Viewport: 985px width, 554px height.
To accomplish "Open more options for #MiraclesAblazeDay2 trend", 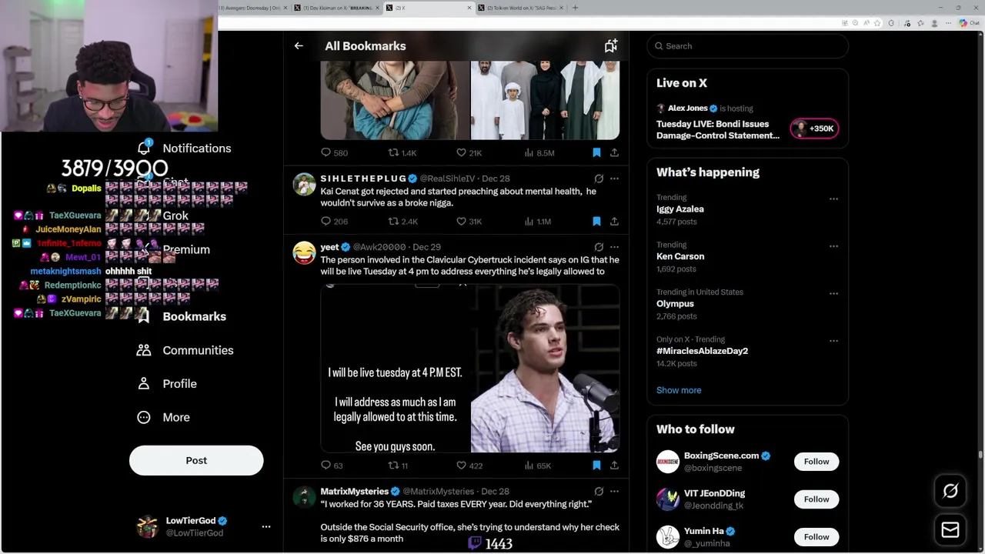I will click(833, 341).
